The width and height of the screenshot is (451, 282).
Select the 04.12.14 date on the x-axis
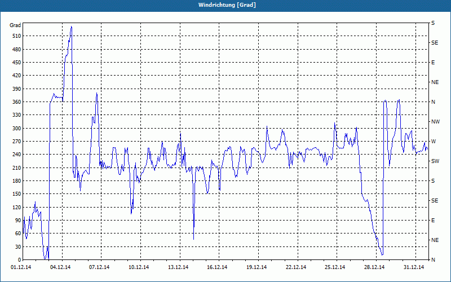[60, 267]
